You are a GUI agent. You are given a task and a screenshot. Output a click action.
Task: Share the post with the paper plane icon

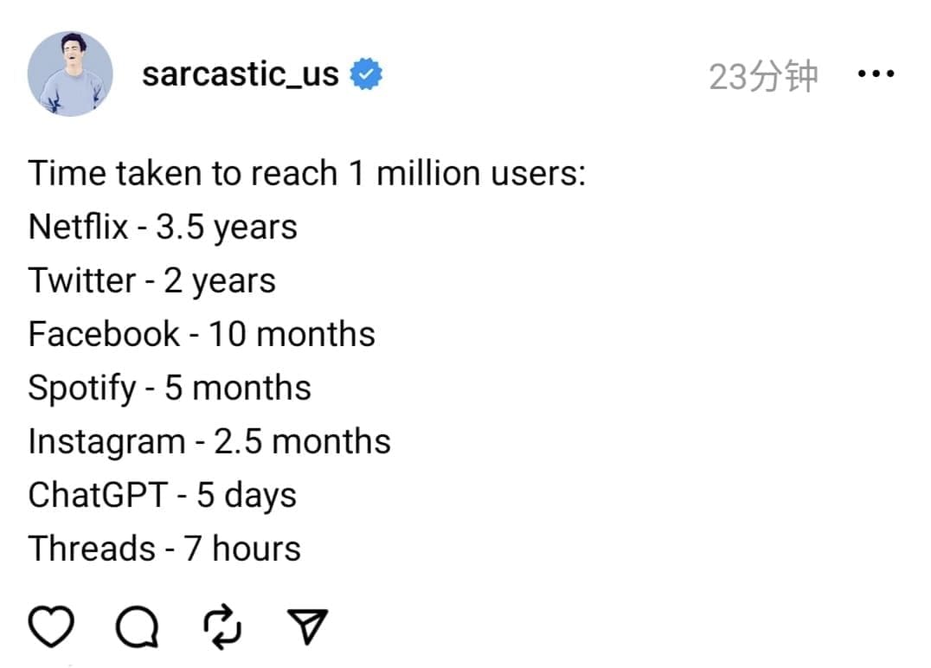pyautogui.click(x=306, y=626)
